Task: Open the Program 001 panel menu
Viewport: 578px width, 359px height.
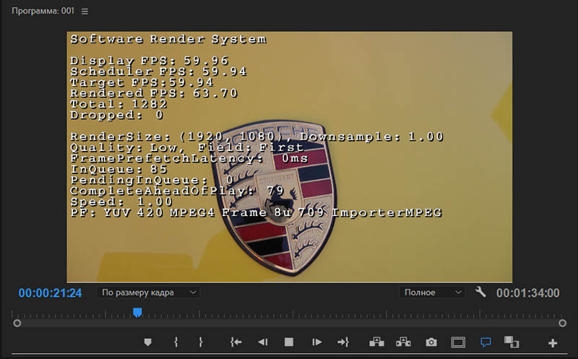Action: (85, 12)
